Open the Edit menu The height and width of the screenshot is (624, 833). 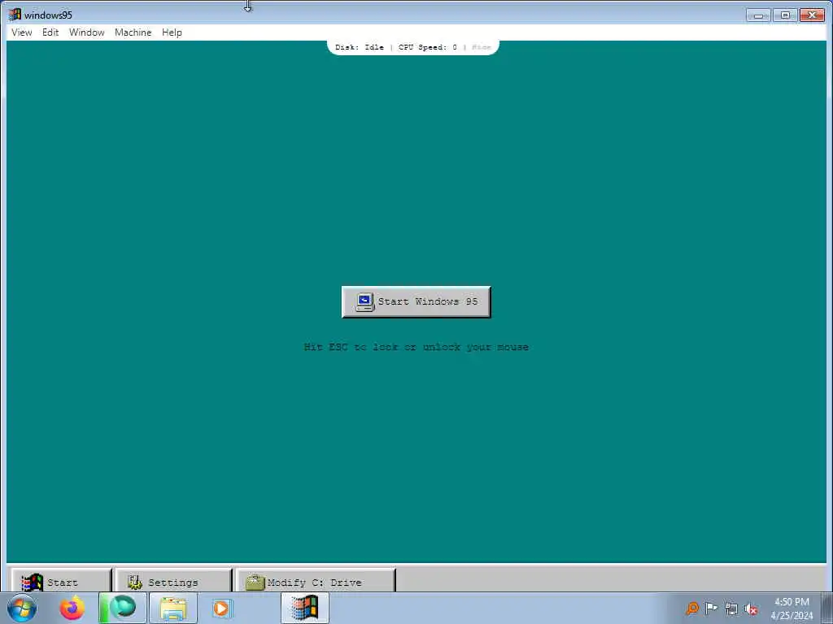click(50, 32)
